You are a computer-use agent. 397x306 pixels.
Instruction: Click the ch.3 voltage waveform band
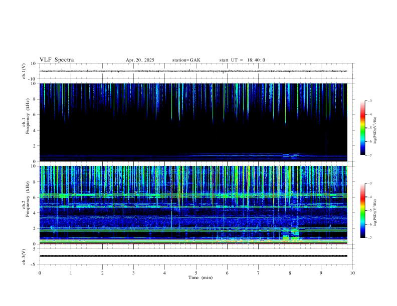pos(193,256)
